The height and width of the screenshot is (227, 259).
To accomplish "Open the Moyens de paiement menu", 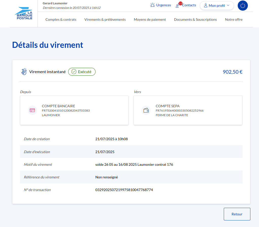I will point(150,19).
